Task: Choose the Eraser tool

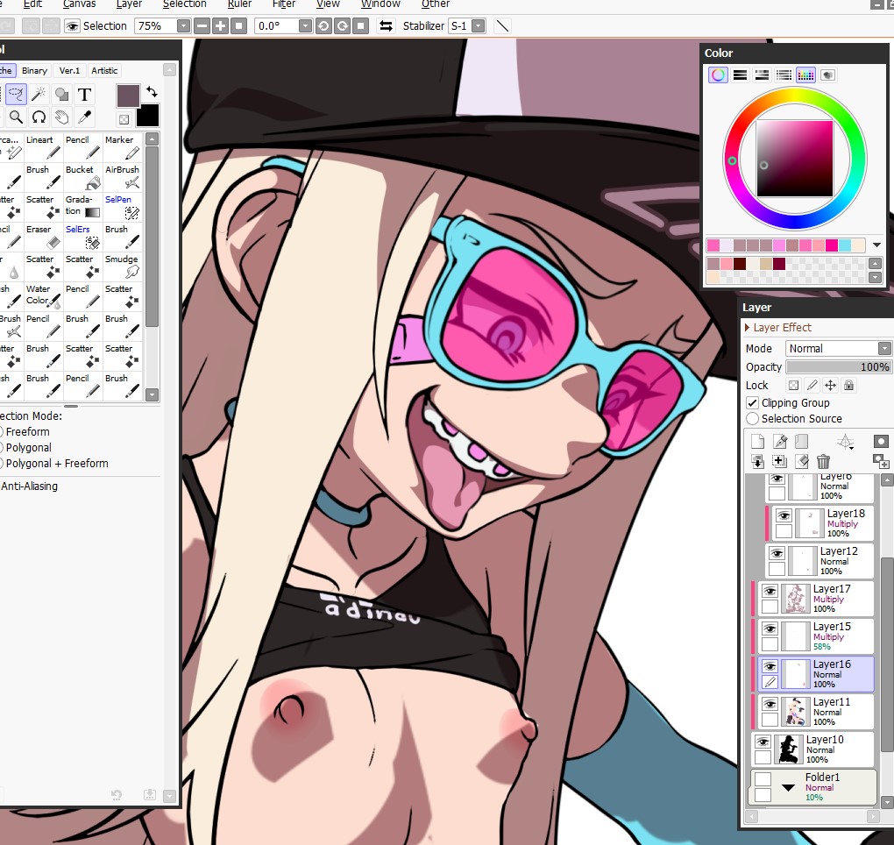Action: click(43, 236)
